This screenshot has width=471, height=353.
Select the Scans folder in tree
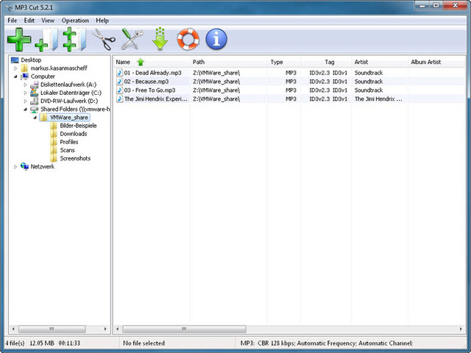click(x=67, y=150)
